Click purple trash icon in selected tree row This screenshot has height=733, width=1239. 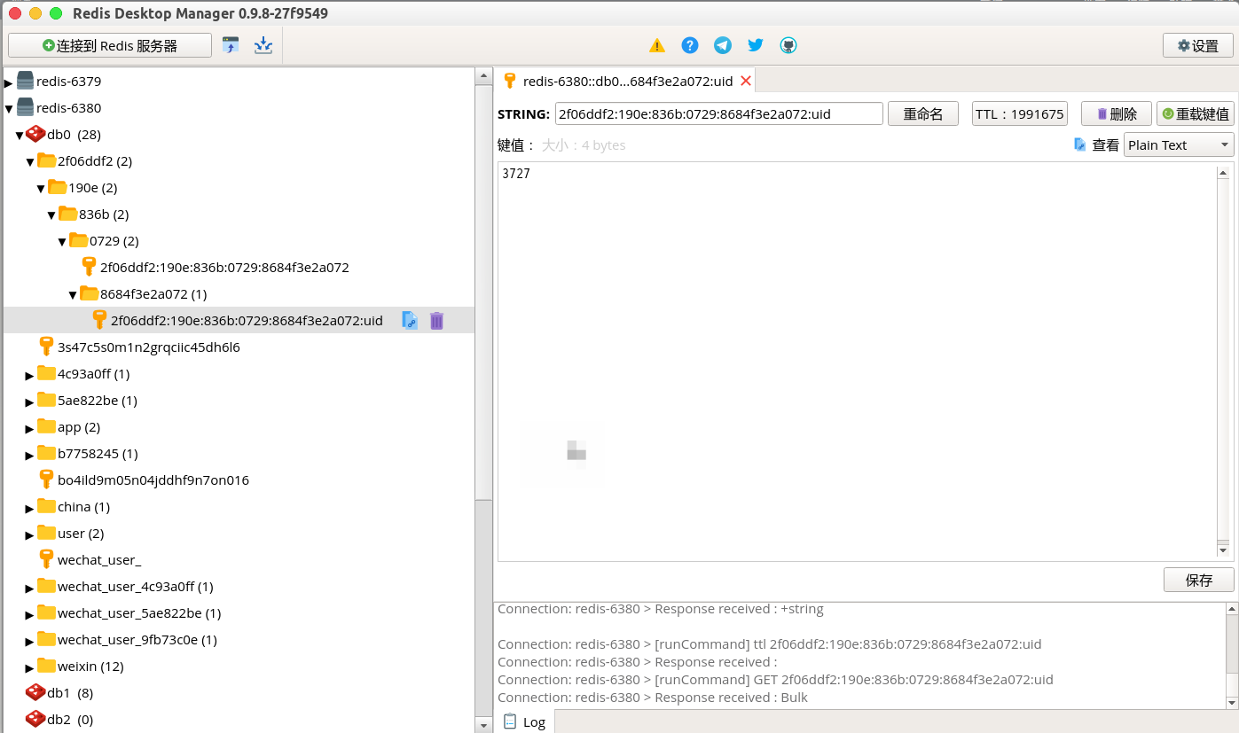pos(436,321)
